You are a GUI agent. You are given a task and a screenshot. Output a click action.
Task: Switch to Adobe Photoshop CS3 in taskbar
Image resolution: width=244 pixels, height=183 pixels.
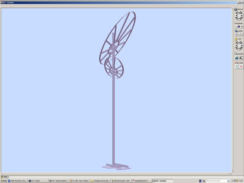(x=18, y=181)
